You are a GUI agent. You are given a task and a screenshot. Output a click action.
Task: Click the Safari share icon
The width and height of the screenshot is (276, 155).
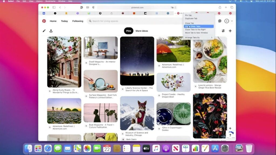pyautogui.click(x=220, y=8)
